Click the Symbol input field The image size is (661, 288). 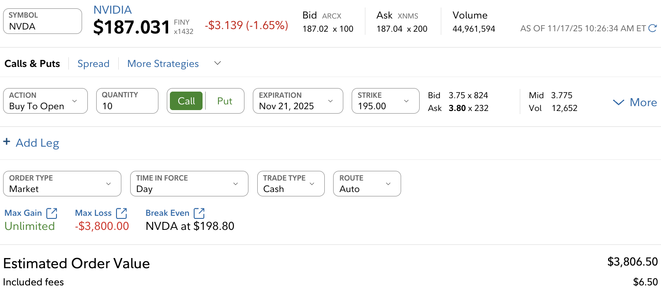coord(42,21)
